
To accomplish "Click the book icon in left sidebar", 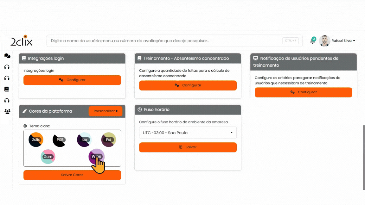I will (x=7, y=89).
